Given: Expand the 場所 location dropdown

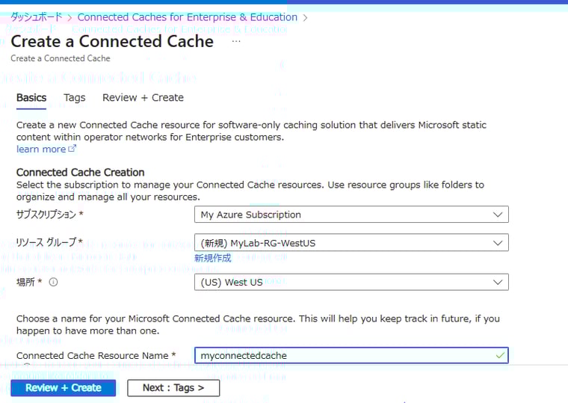Looking at the screenshot, I should (x=351, y=282).
